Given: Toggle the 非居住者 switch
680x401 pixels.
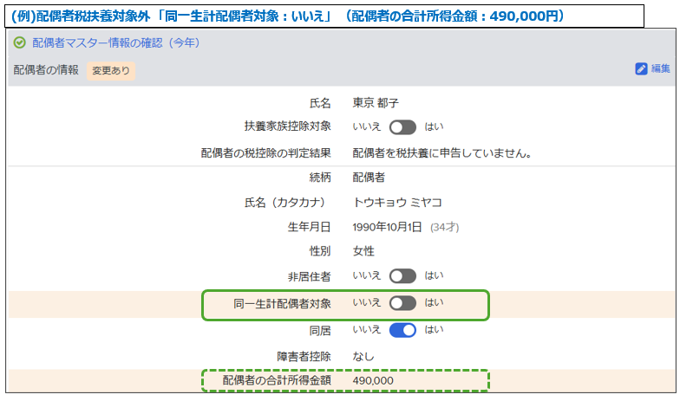Looking at the screenshot, I should coord(402,276).
